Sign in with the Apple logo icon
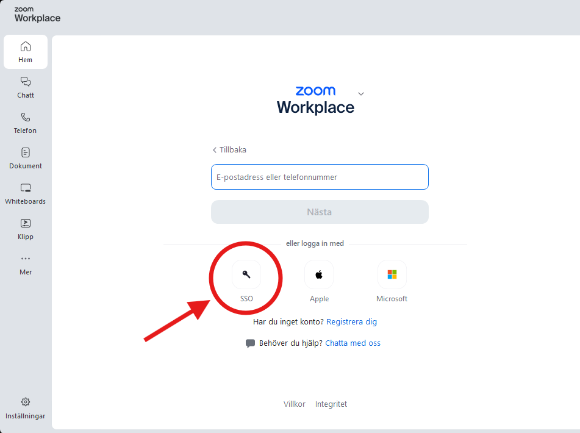 click(x=319, y=274)
